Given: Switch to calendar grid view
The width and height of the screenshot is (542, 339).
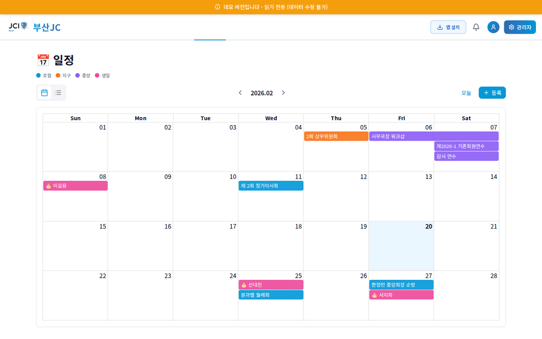Looking at the screenshot, I should click(x=44, y=93).
